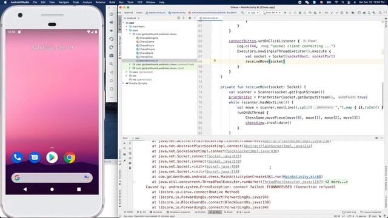Launch Chrome on the emulator home screen

[70, 157]
